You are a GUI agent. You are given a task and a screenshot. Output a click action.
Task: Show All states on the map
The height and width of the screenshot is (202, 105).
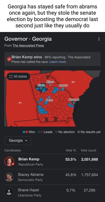click(x=18, y=76)
